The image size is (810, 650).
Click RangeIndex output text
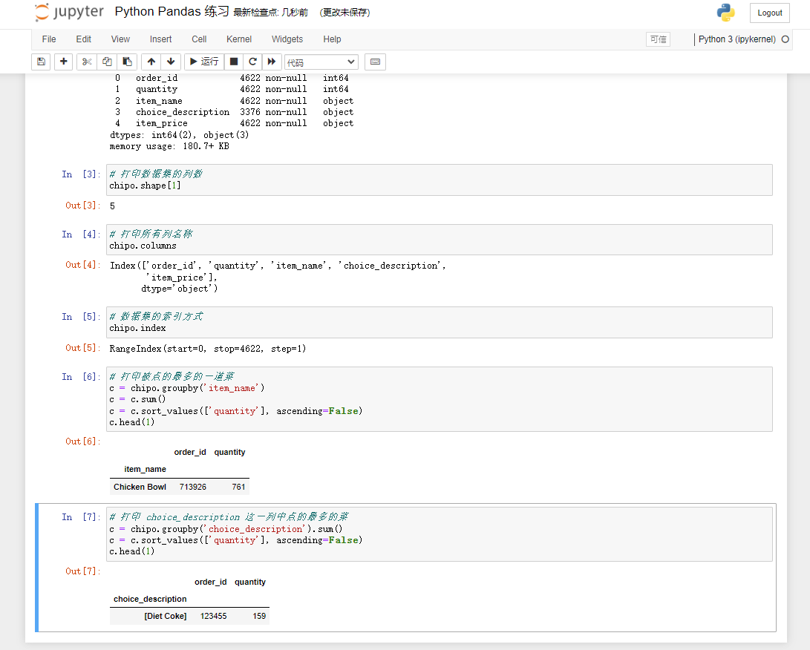point(208,349)
